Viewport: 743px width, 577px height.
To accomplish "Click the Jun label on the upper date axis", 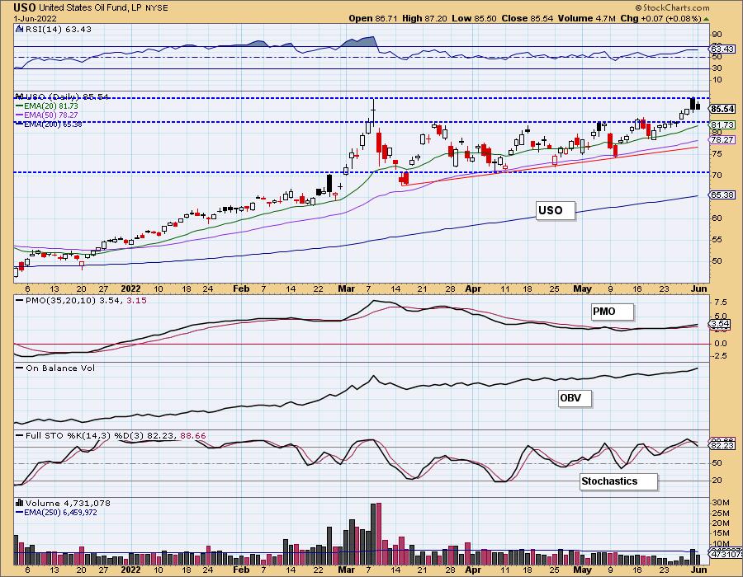I will pos(699,289).
